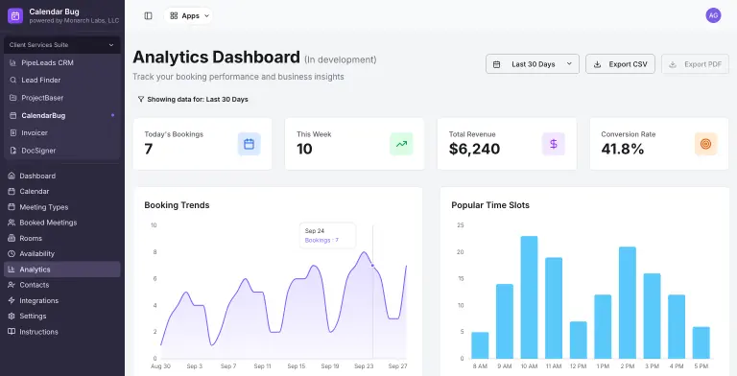Click the ProjectBaser folder icon
737x376 pixels.
point(13,98)
